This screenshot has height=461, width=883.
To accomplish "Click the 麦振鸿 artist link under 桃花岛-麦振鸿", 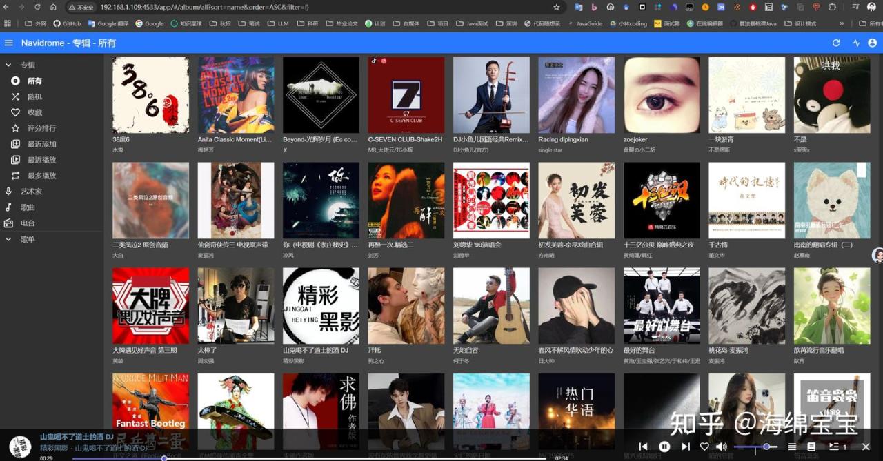I will coord(717,360).
